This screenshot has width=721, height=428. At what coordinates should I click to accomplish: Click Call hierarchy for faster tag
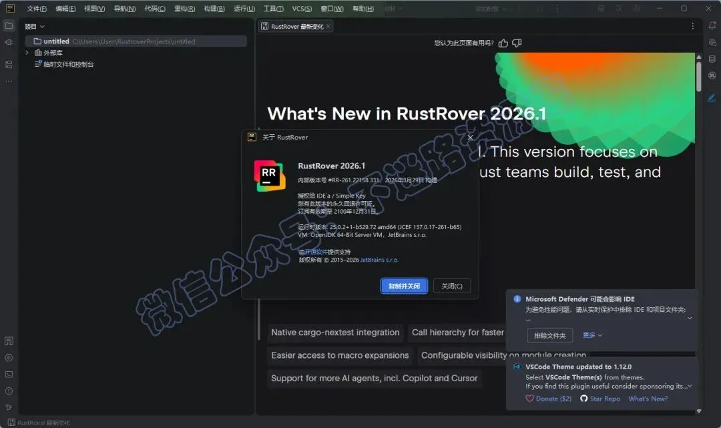tap(457, 333)
